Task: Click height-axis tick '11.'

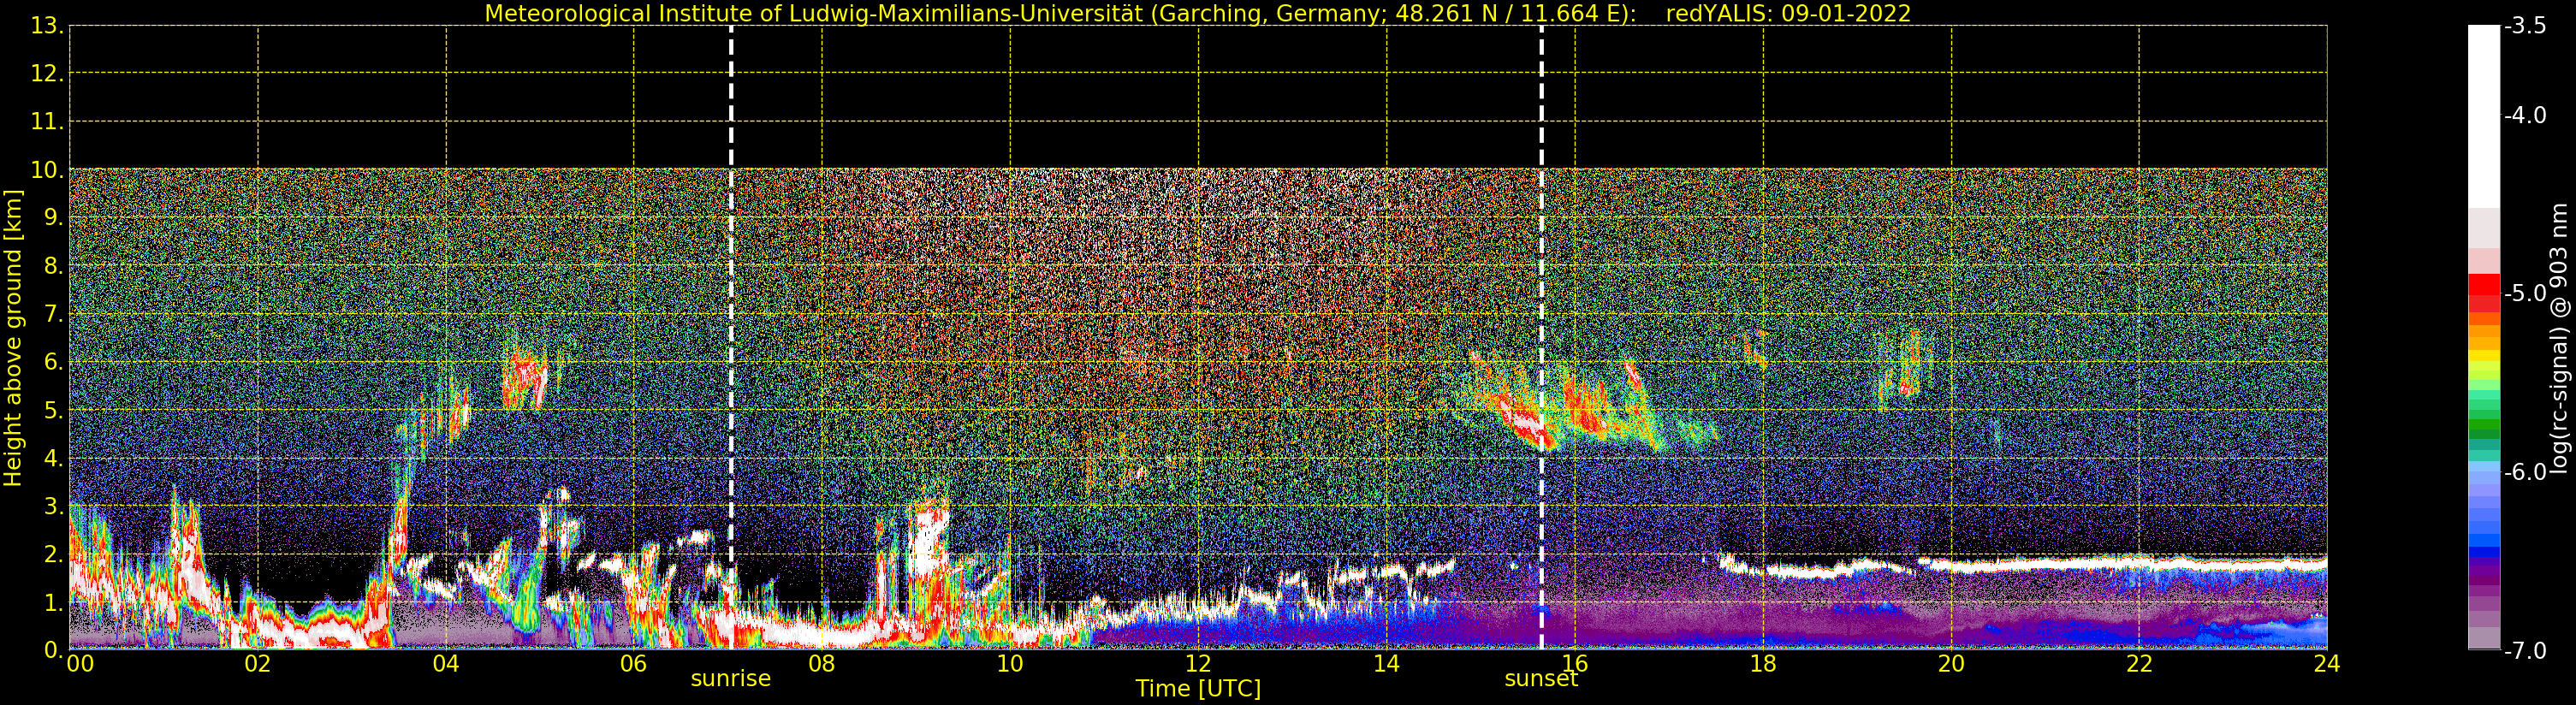Action: tap(47, 122)
